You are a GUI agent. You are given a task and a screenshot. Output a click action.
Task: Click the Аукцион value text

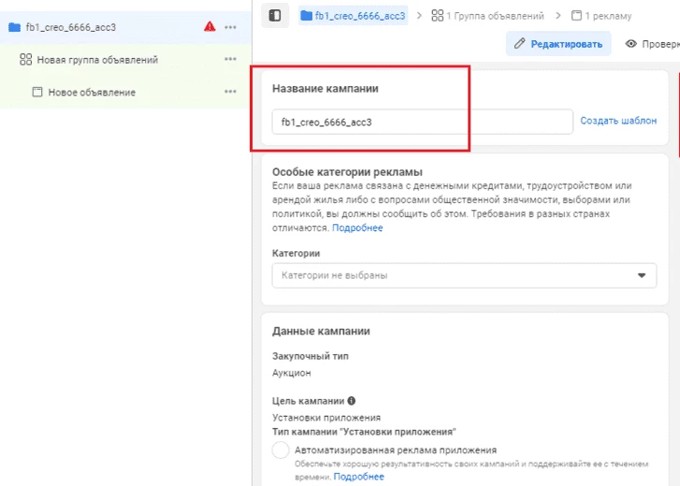pos(292,373)
